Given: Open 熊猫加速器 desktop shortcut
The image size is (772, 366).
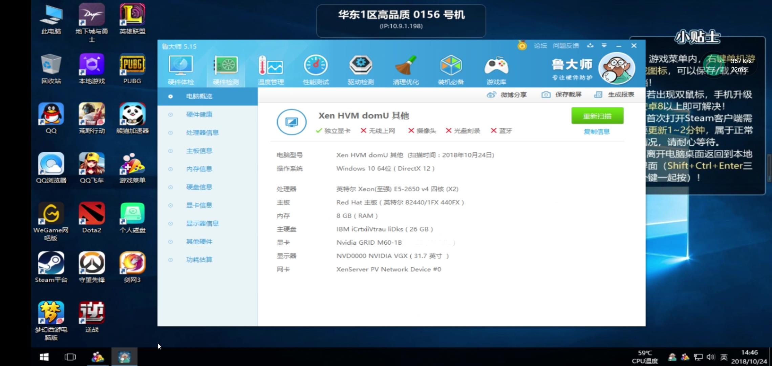Looking at the screenshot, I should tap(132, 119).
